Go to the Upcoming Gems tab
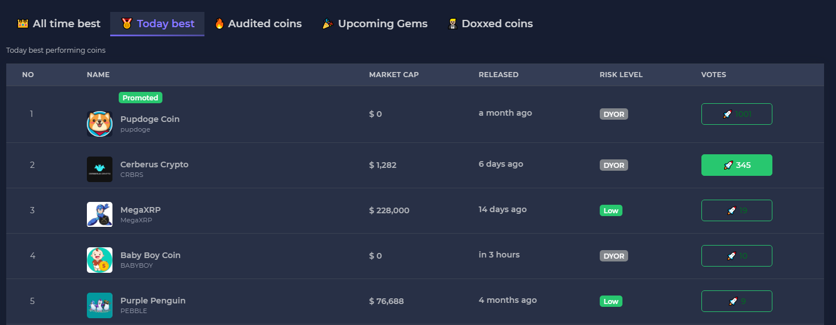This screenshot has width=836, height=325. pos(382,24)
